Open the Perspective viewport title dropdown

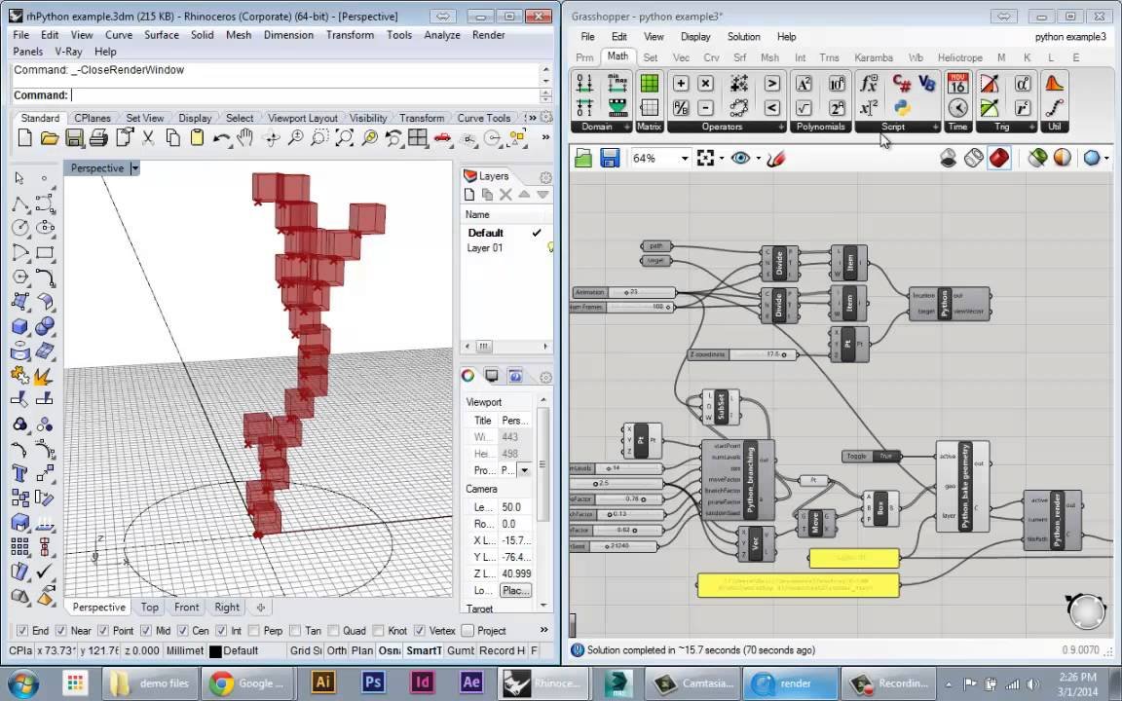134,168
